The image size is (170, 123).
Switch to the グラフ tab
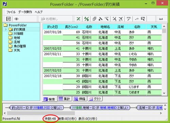(95, 99)
